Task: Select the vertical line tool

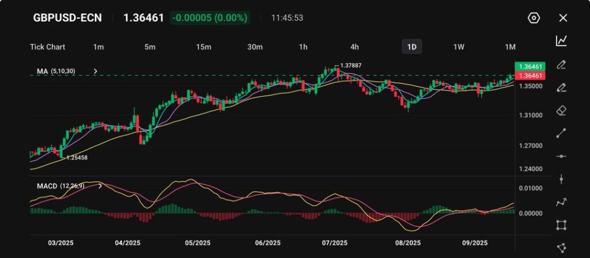Action: tap(561, 179)
